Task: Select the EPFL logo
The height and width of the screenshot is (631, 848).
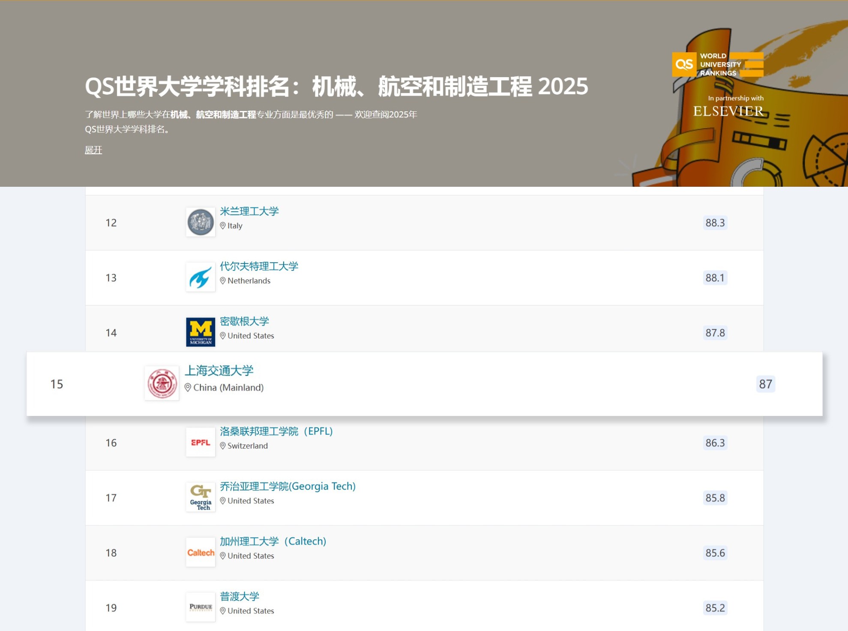Action: click(200, 443)
